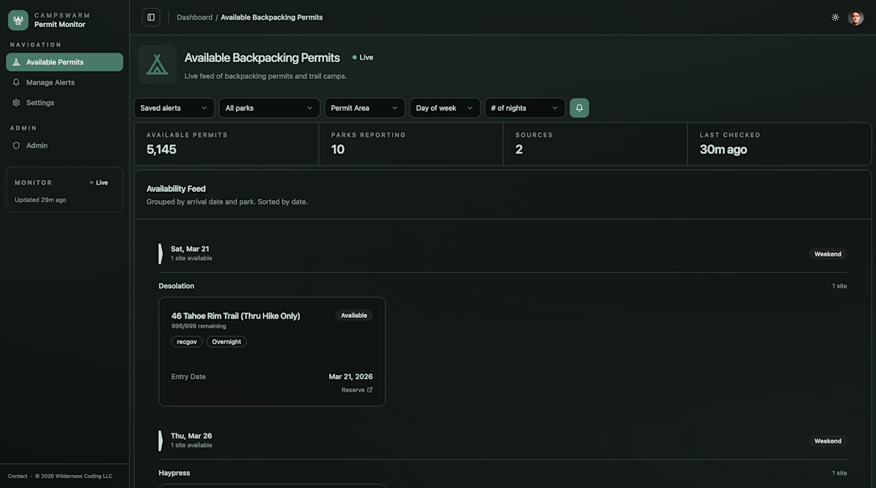Click the Overnight tag
The width and height of the screenshot is (876, 488).
point(226,341)
